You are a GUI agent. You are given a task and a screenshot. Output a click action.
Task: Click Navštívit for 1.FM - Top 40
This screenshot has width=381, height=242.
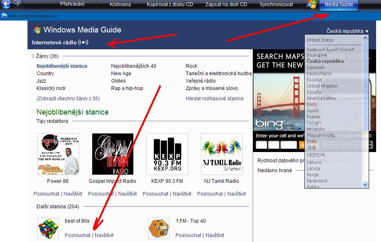click(215, 235)
